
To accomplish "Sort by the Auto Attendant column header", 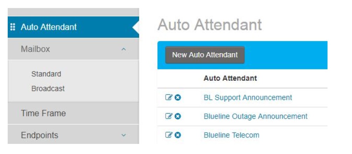I will 230,78.
